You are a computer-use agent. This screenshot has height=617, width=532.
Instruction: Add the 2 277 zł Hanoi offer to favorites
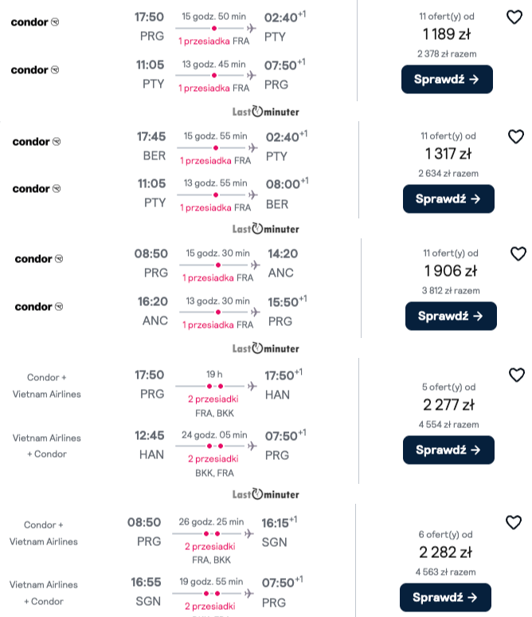516,375
